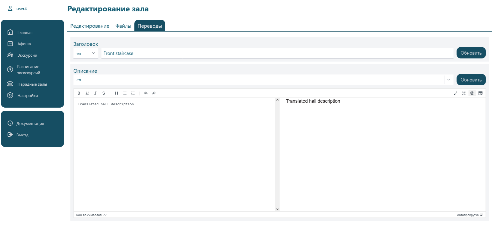Apply strikethrough formatting to text

[x=104, y=93]
